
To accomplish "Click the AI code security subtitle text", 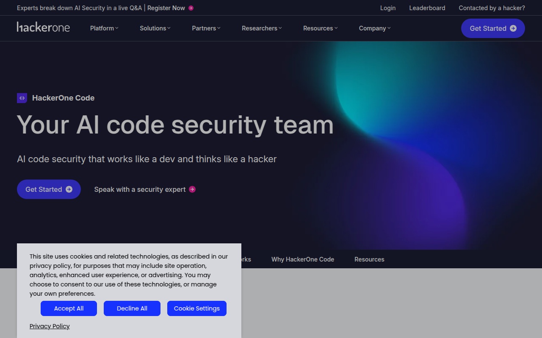I will point(147,159).
